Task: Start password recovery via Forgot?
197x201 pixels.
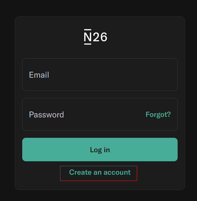Action: [x=158, y=114]
